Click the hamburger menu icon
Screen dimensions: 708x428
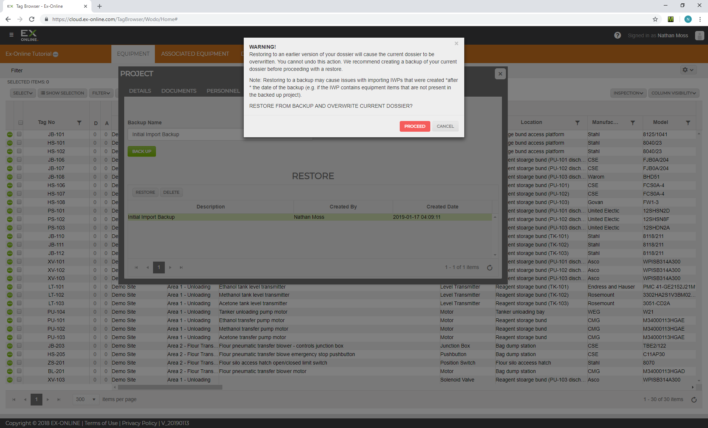(11, 35)
